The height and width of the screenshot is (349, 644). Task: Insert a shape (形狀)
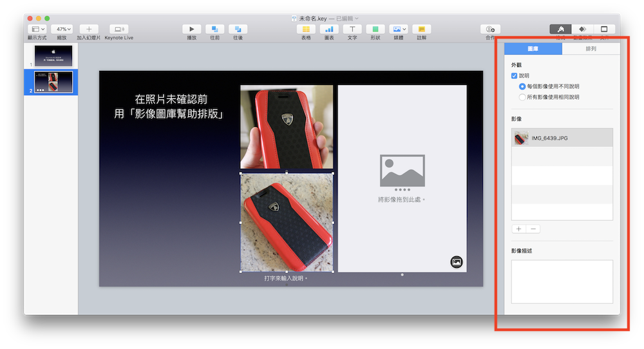pyautogui.click(x=375, y=29)
